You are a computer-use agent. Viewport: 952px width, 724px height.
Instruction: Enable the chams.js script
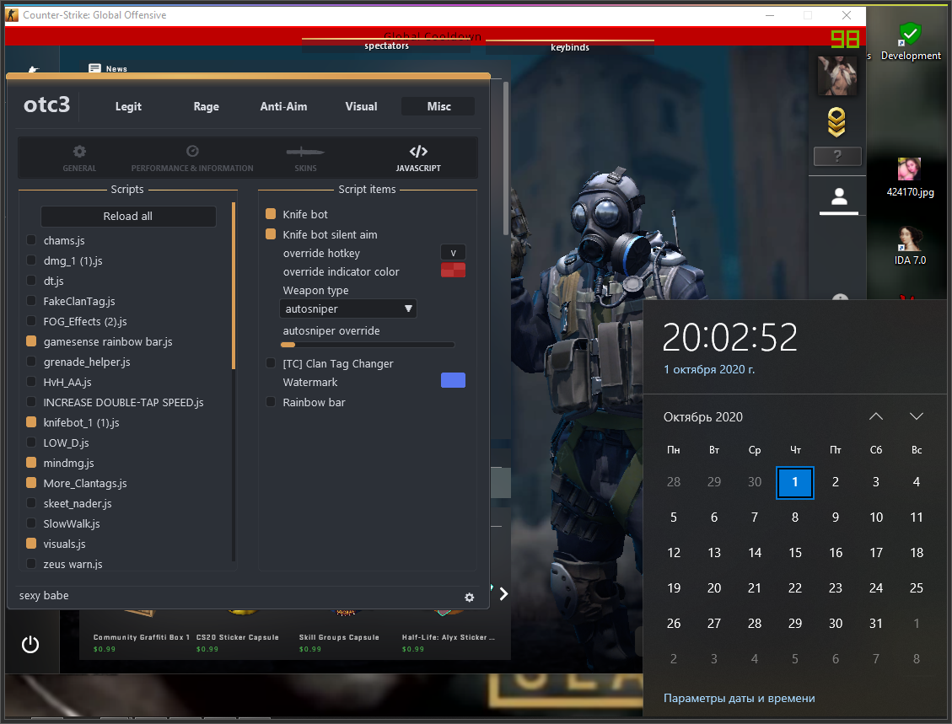[31, 240]
